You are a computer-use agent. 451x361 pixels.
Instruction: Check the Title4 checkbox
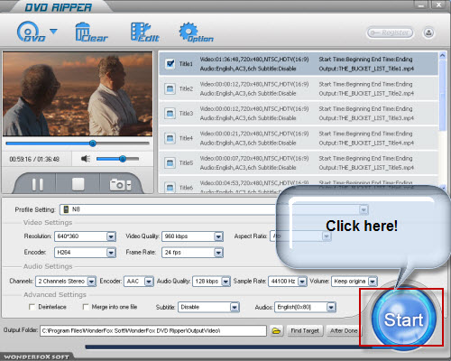point(170,138)
